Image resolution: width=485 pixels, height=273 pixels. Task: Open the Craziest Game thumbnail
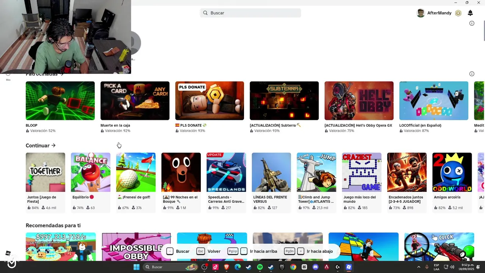tap(362, 173)
